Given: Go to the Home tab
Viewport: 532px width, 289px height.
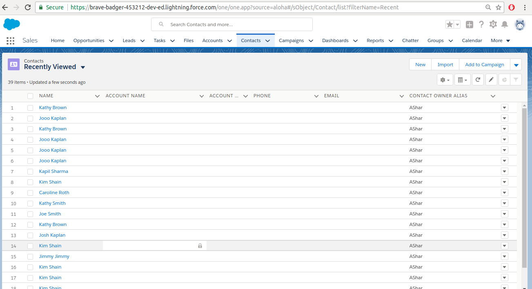Looking at the screenshot, I should [x=58, y=40].
